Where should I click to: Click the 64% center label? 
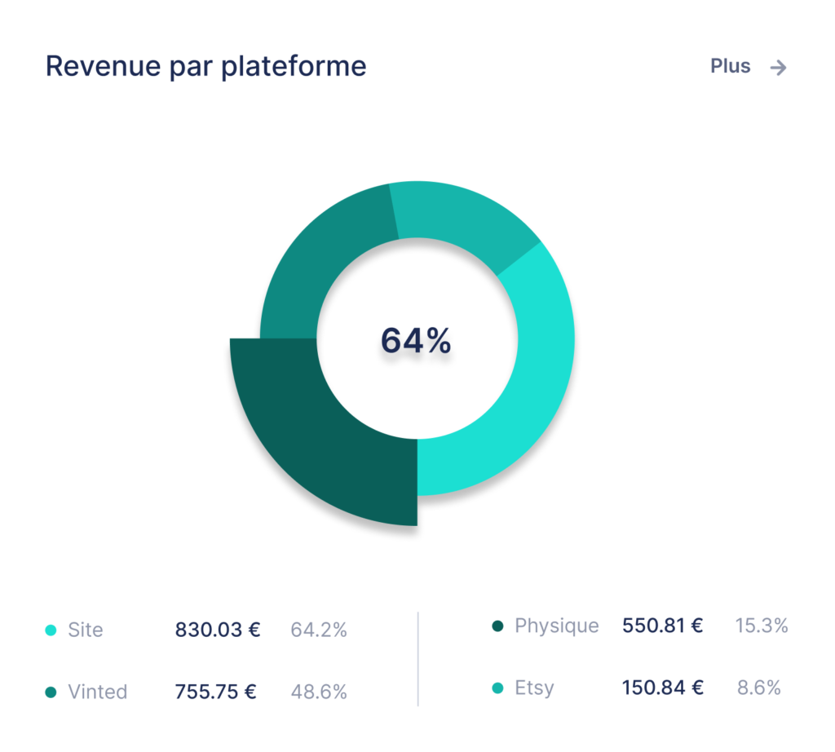(416, 341)
